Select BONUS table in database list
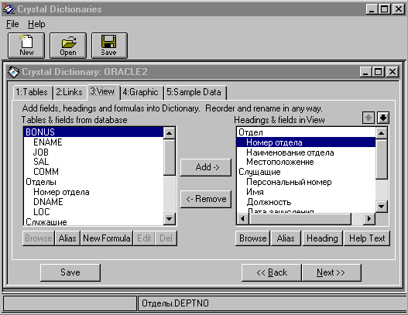This screenshot has height=315, width=408. [94, 132]
